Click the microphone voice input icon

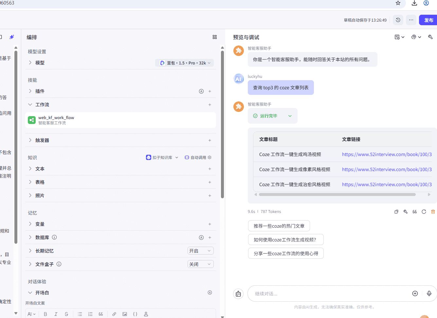point(429,293)
